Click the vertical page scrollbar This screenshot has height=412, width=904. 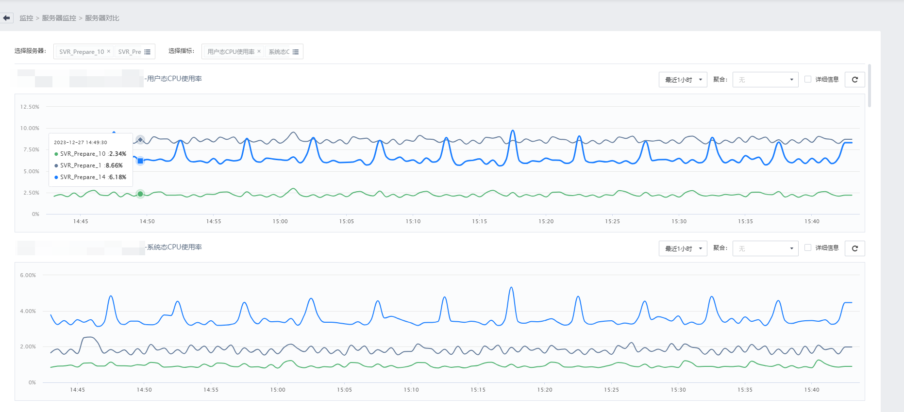[x=870, y=85]
